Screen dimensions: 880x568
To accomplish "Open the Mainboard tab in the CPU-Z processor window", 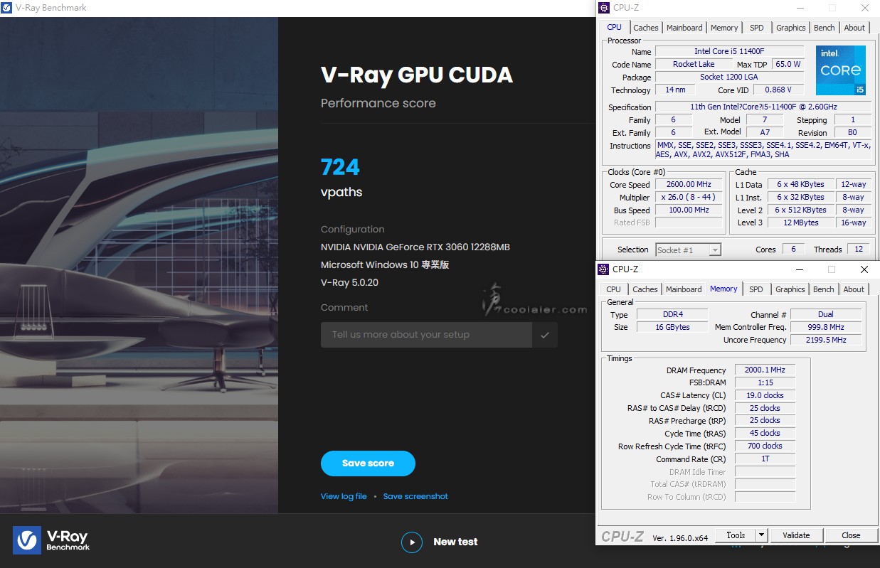I will click(684, 28).
